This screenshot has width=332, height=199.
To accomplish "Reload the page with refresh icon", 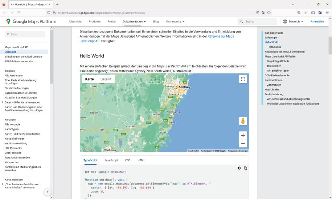I will tap(19, 13).
